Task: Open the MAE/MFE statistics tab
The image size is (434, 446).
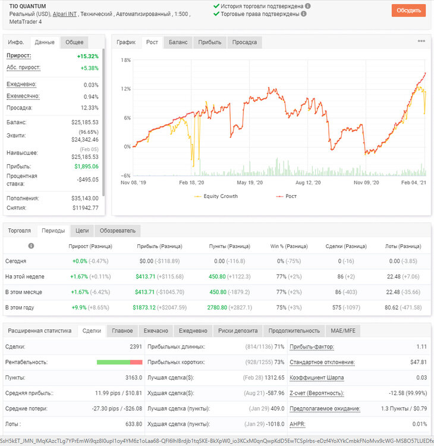Action: [343, 331]
